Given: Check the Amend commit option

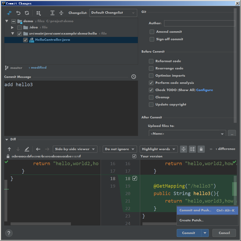Looking at the screenshot, I should (x=152, y=32).
